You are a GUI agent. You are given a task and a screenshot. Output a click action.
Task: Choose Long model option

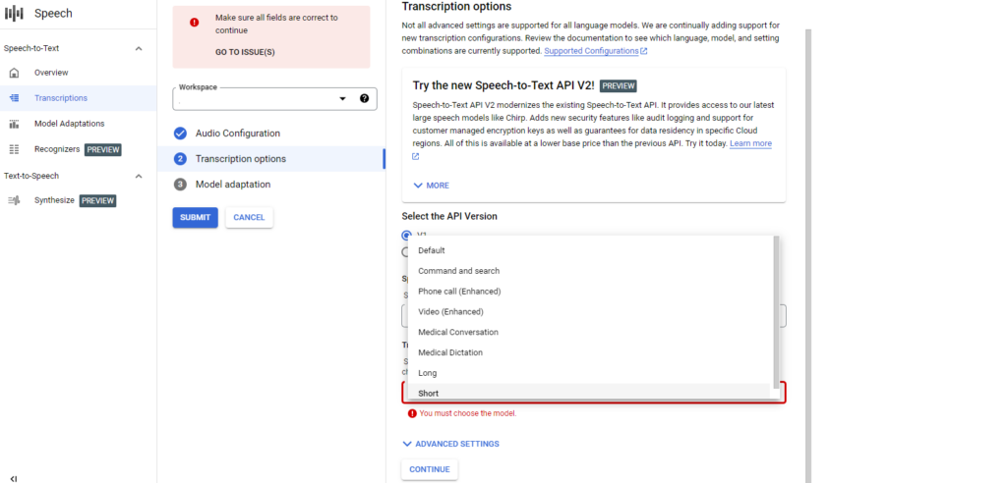click(590, 373)
